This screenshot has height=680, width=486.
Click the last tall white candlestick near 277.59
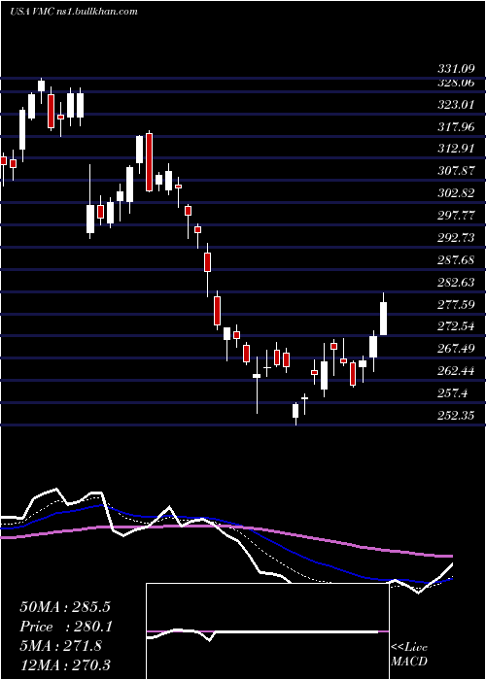(x=384, y=314)
